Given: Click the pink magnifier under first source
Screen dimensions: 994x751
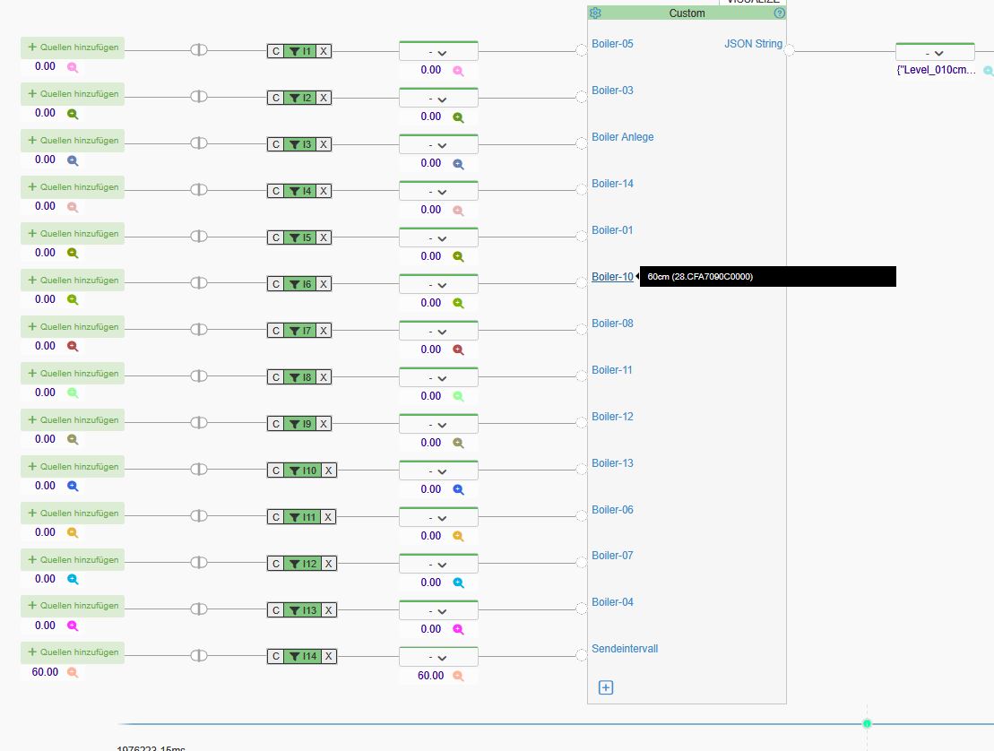Looking at the screenshot, I should [73, 67].
